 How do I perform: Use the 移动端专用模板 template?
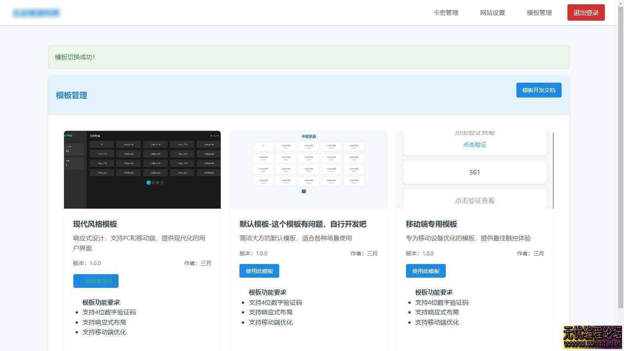425,271
